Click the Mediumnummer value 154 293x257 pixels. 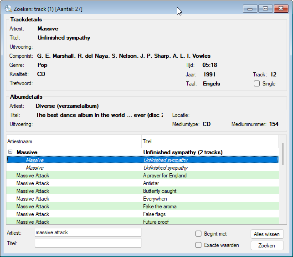[274, 124]
